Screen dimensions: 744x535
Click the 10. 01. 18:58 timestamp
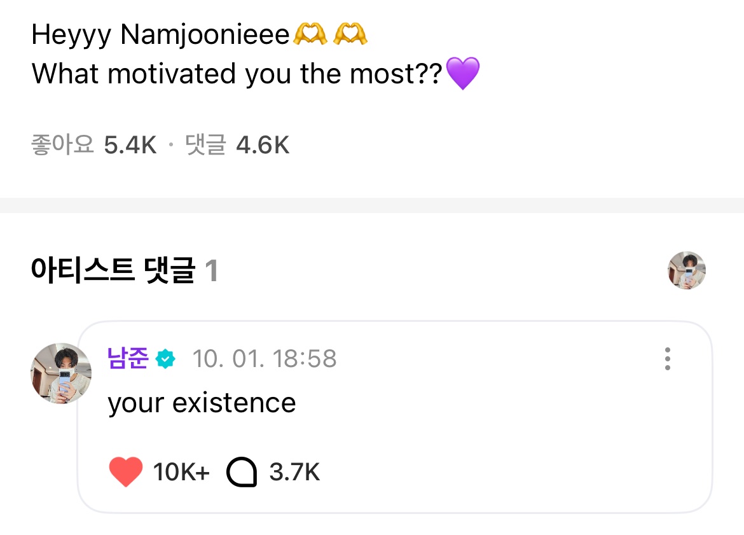[264, 359]
